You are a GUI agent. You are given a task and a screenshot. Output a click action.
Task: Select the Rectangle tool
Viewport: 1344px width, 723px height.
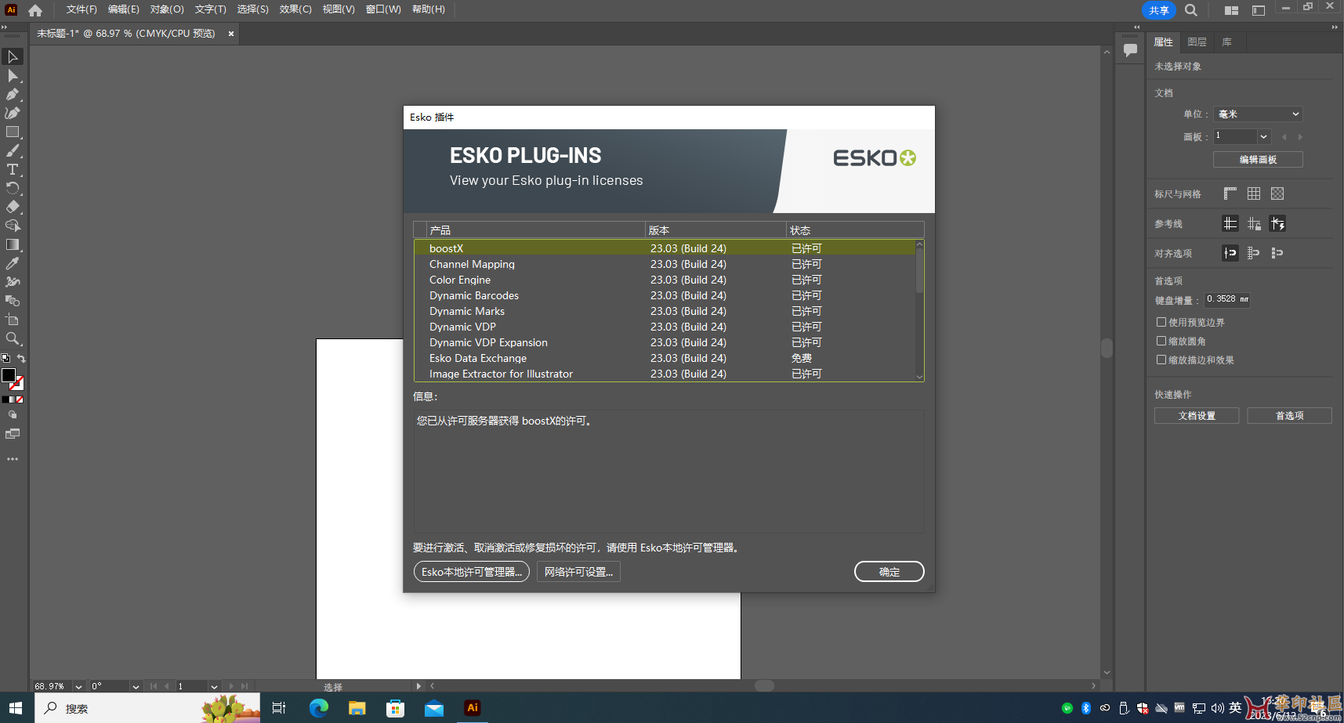[13, 132]
